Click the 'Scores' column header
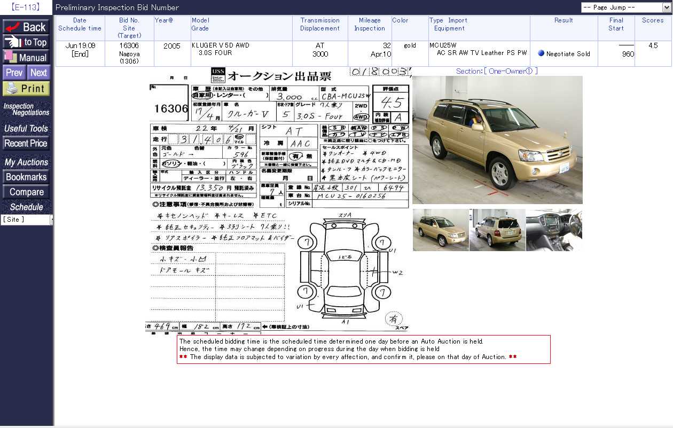The image size is (673, 428). click(x=653, y=20)
